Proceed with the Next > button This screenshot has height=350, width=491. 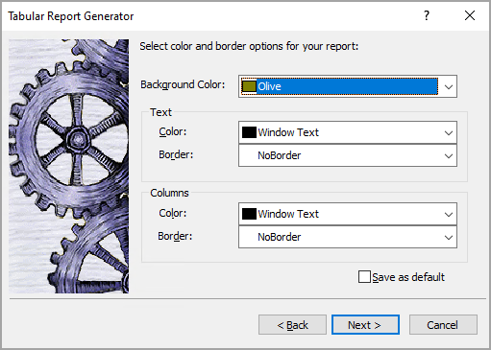coord(365,325)
